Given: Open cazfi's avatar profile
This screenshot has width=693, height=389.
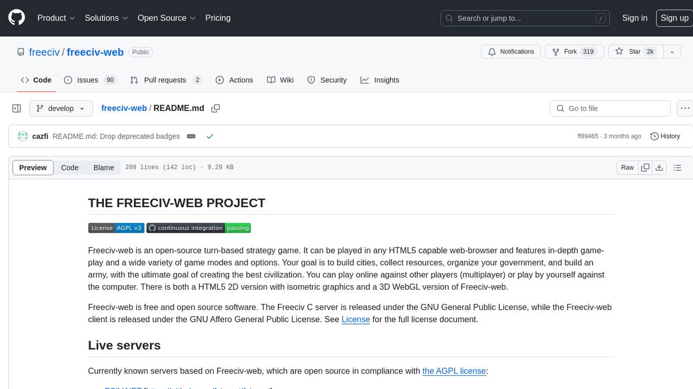Looking at the screenshot, I should [x=22, y=136].
